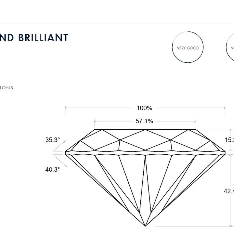This screenshot has height=234, width=234.
Task: Click the pavilion angle indicator lines at left
Action: click(60, 161)
